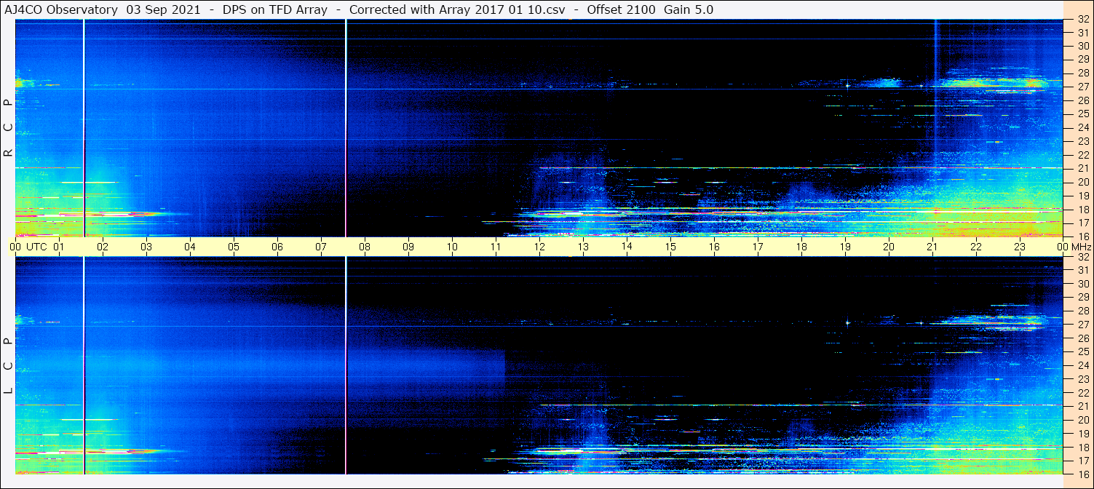Select hour 02 on the time axis
The height and width of the screenshot is (489, 1094).
(x=103, y=247)
